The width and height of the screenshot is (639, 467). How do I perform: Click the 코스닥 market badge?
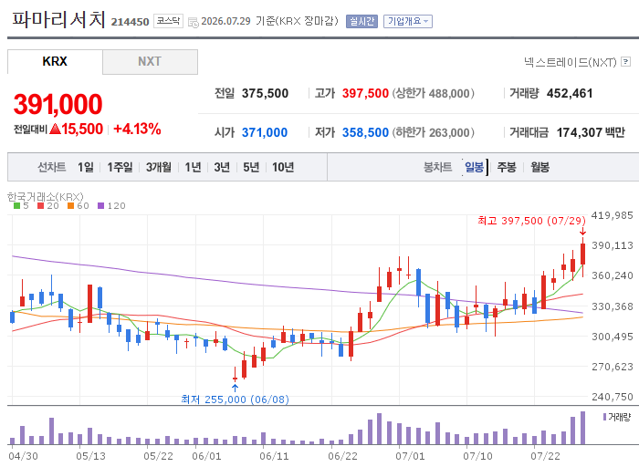click(168, 21)
